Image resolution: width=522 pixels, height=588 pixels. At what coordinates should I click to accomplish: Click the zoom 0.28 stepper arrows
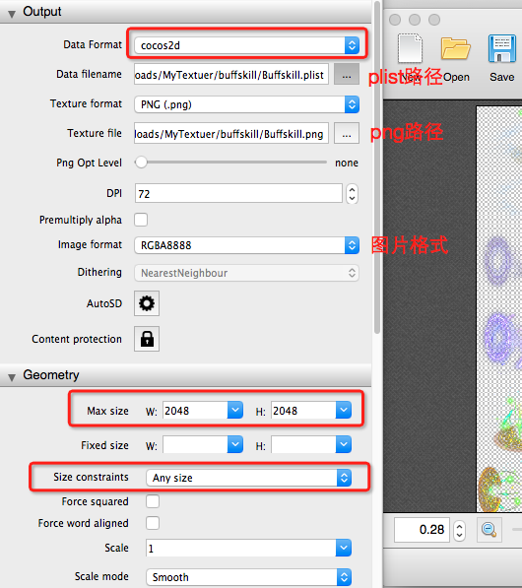459,530
